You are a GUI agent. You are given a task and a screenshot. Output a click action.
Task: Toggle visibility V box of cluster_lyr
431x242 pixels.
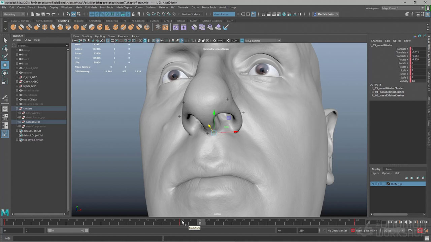(373, 184)
